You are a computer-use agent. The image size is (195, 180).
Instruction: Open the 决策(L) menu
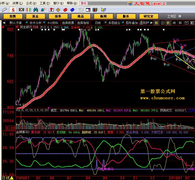(x=18, y=3)
